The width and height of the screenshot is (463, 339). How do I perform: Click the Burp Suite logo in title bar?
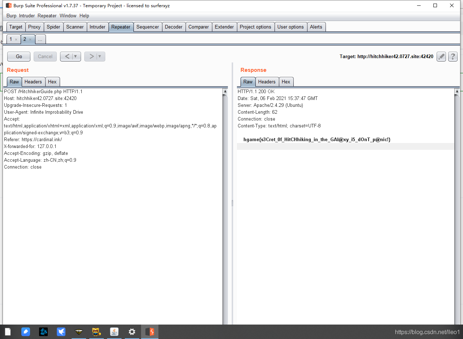tap(9, 5)
